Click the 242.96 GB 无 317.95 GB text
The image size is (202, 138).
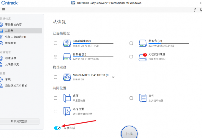[86, 59]
